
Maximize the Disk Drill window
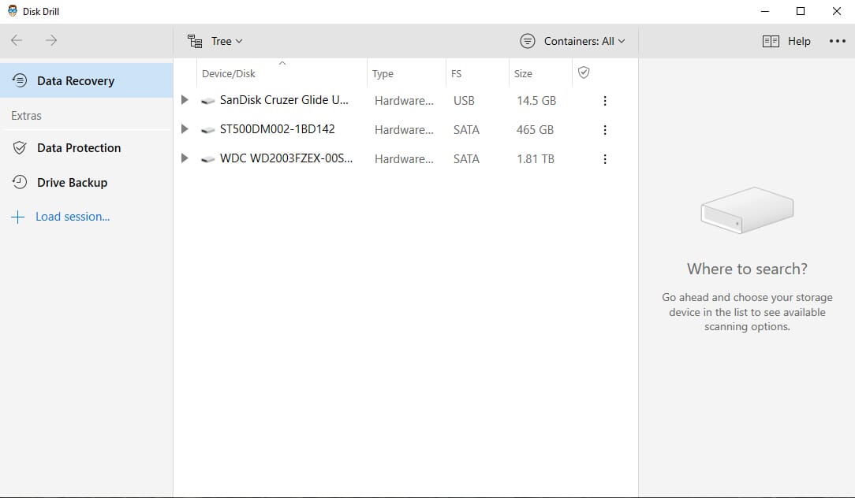(x=801, y=11)
